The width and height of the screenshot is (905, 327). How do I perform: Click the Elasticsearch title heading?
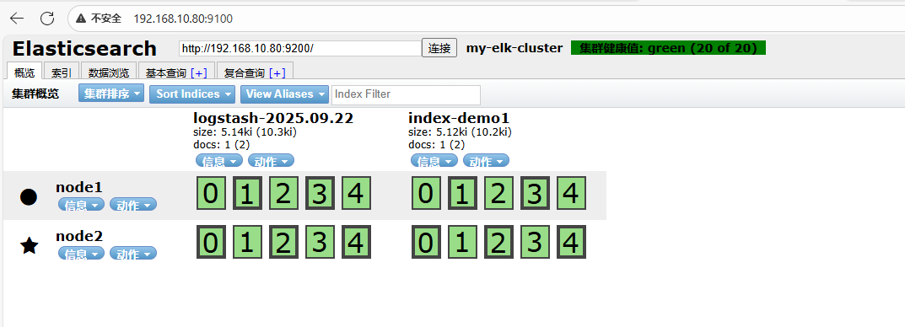pos(84,48)
